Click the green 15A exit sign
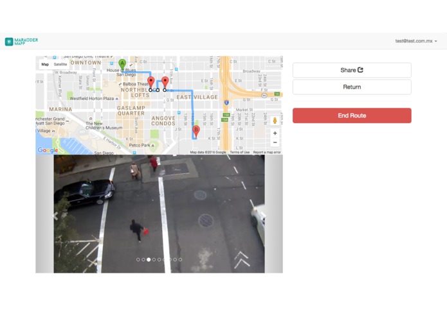Image resolution: width=447 pixels, height=317 pixels. 225,120
